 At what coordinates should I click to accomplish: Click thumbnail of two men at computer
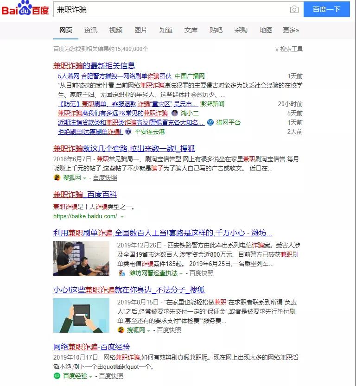(81, 258)
